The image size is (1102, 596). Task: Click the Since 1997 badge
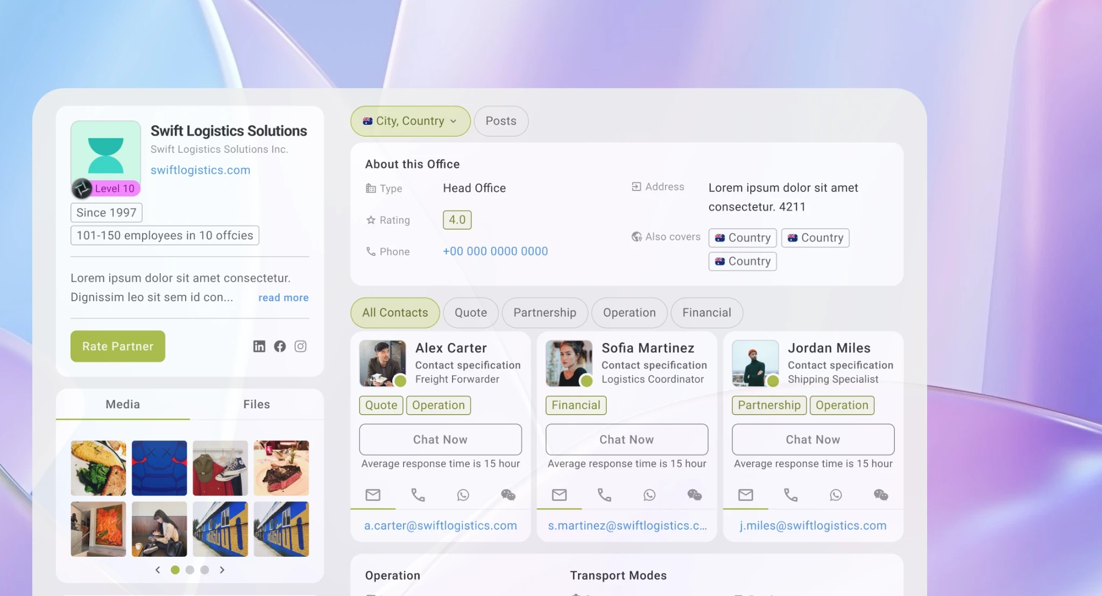(107, 212)
